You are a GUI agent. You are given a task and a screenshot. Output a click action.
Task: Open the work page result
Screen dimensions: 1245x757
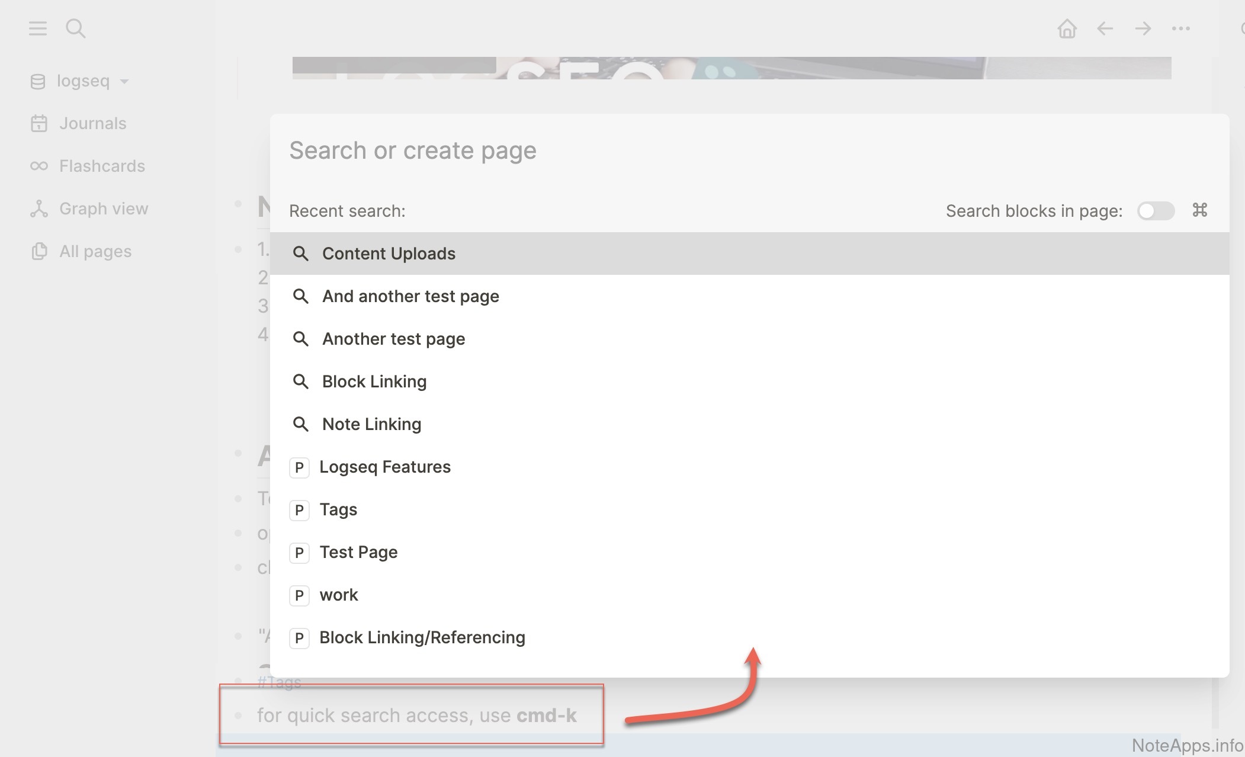click(x=339, y=595)
